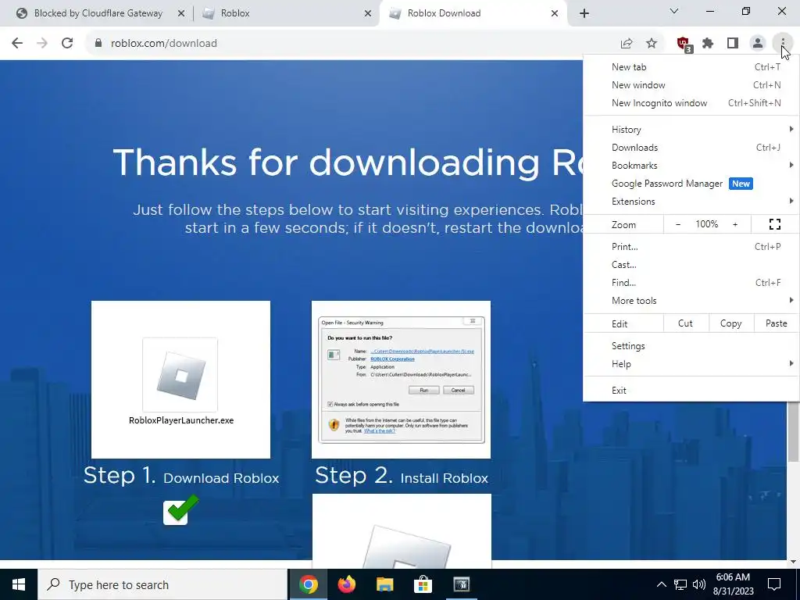Close the Blocked by Cloudflare Gateway tab
Screen dimensions: 800x600
[181, 14]
